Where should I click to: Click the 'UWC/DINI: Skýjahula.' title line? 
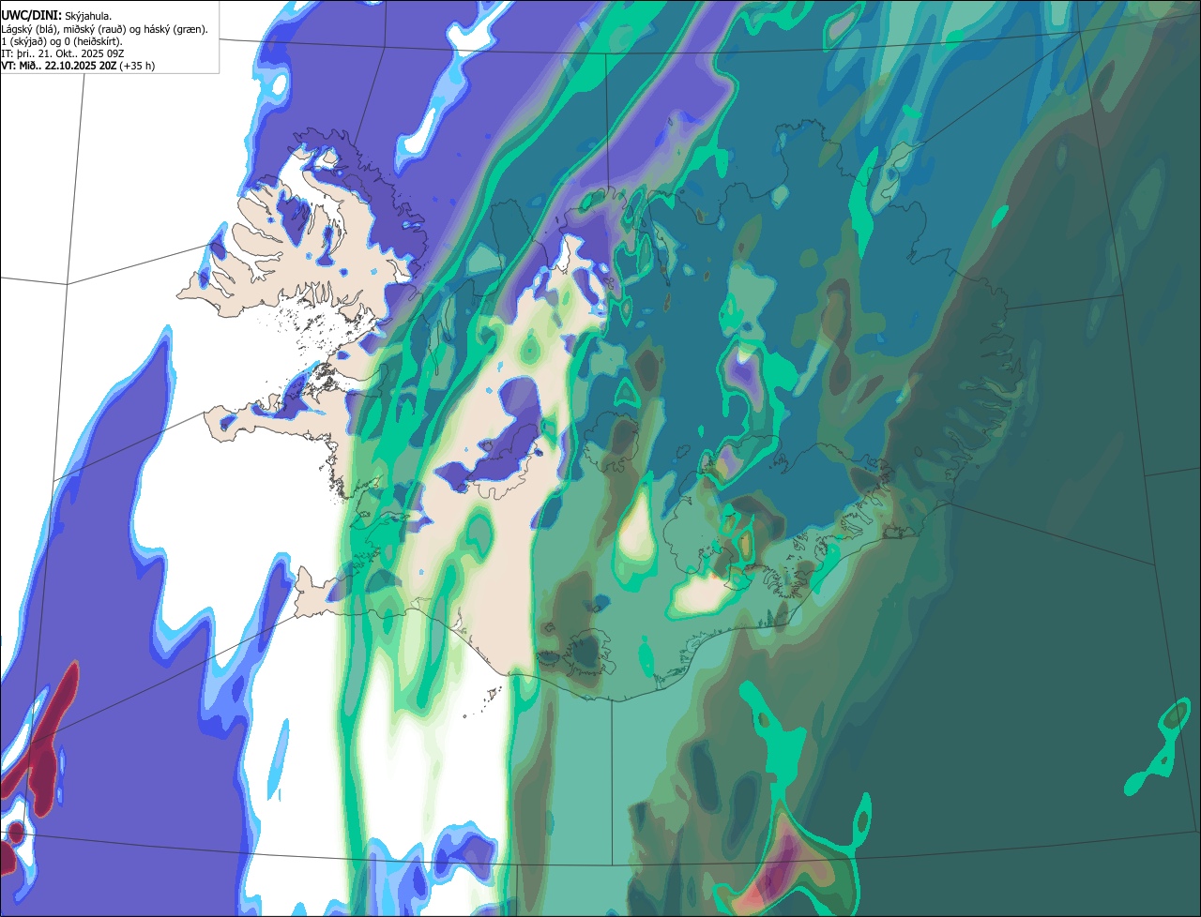(56, 16)
